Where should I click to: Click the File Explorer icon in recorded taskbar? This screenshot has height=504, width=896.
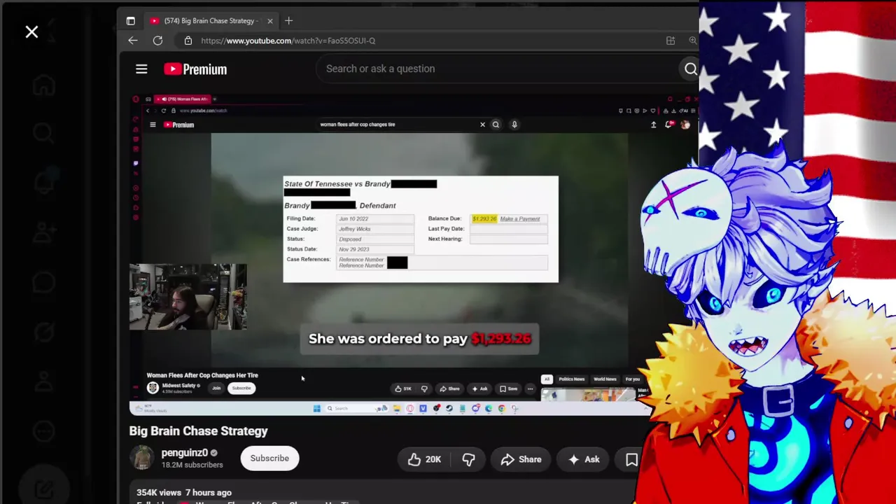397,409
